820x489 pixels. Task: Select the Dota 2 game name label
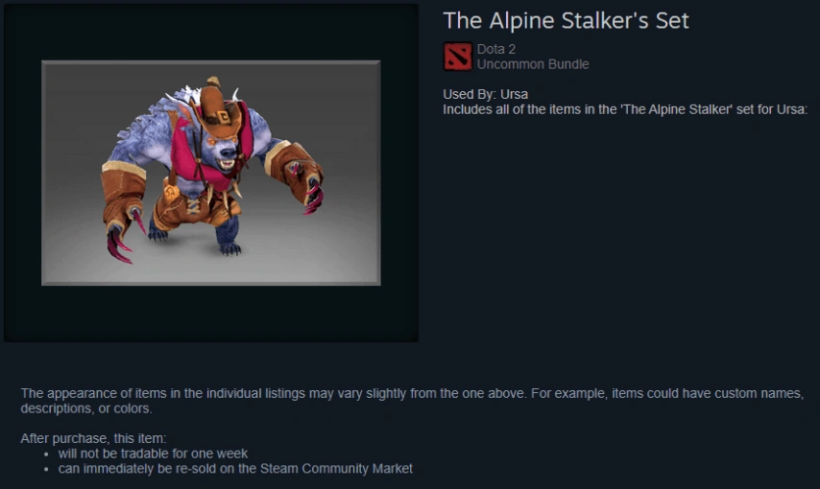496,49
